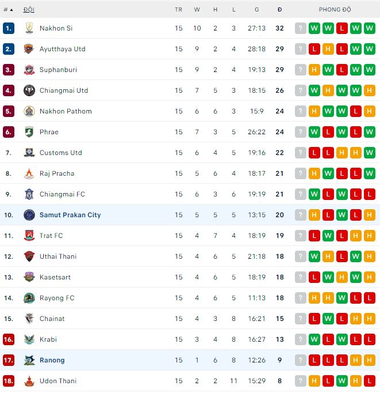
Task: Click the Phrae team crest
Action: (29, 132)
